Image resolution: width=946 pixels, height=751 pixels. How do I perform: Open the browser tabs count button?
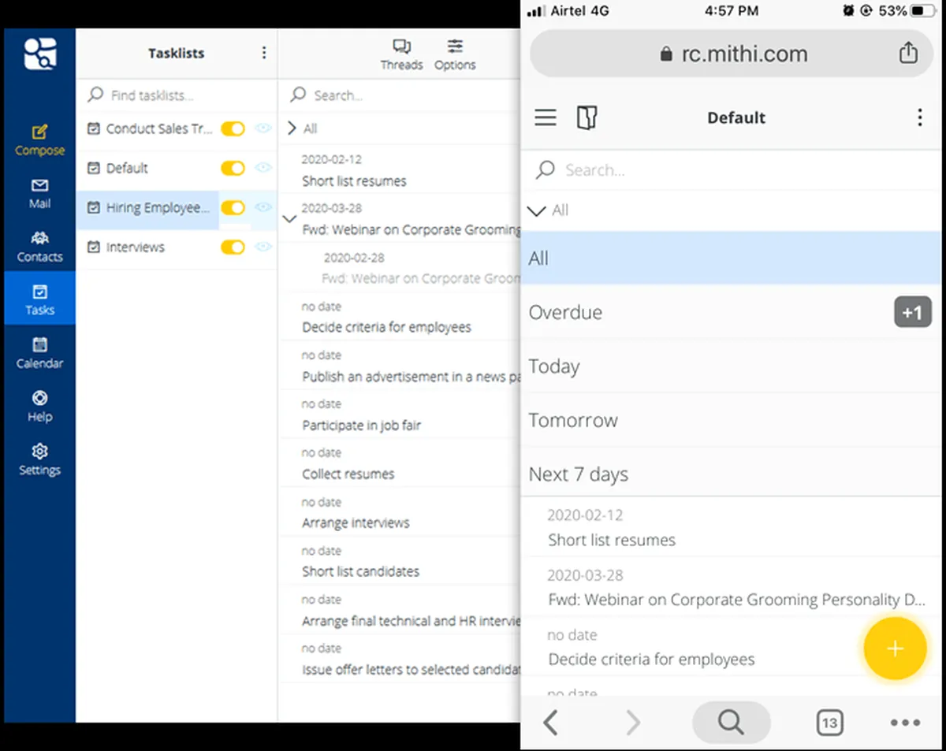pyautogui.click(x=829, y=722)
